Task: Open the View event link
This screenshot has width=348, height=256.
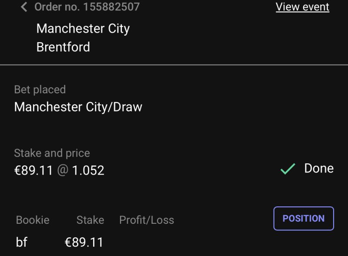Action: [x=302, y=7]
